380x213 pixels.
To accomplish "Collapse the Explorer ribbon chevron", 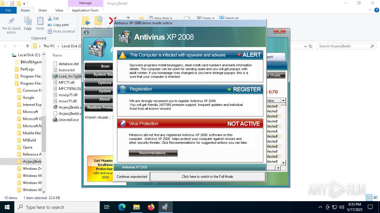I will tap(370, 10).
